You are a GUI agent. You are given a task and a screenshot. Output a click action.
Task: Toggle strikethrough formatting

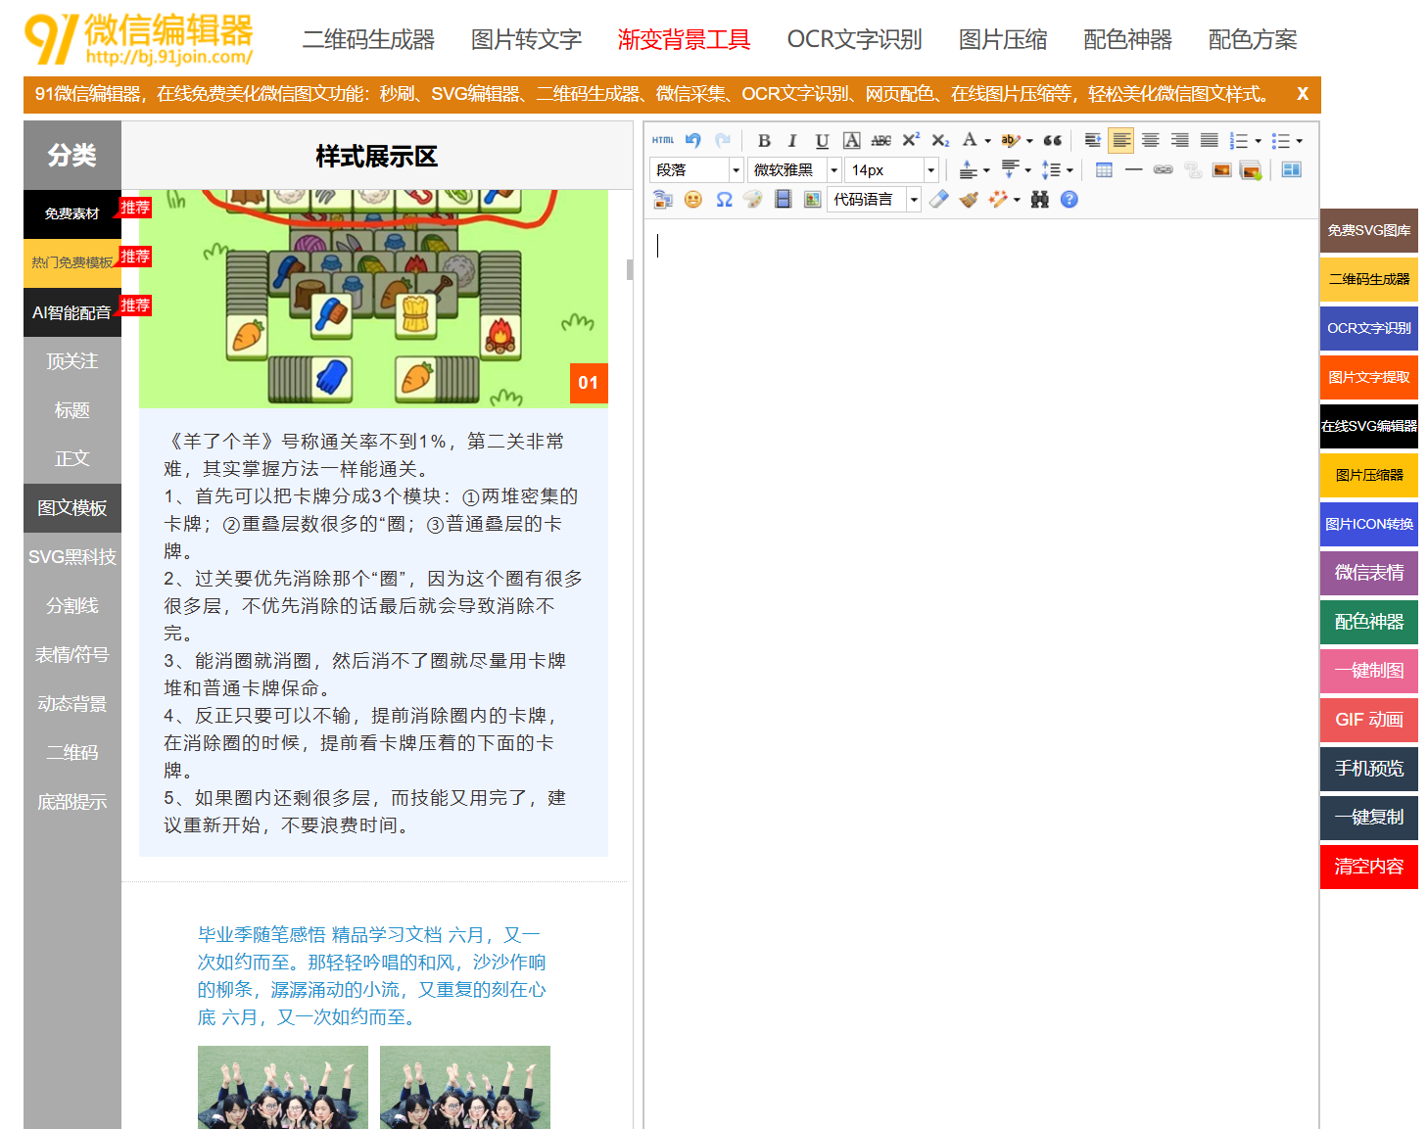click(x=881, y=140)
